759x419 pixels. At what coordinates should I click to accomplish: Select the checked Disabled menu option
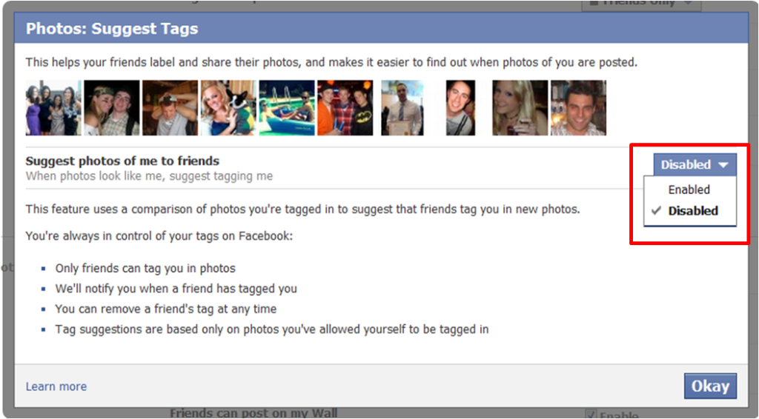689,211
